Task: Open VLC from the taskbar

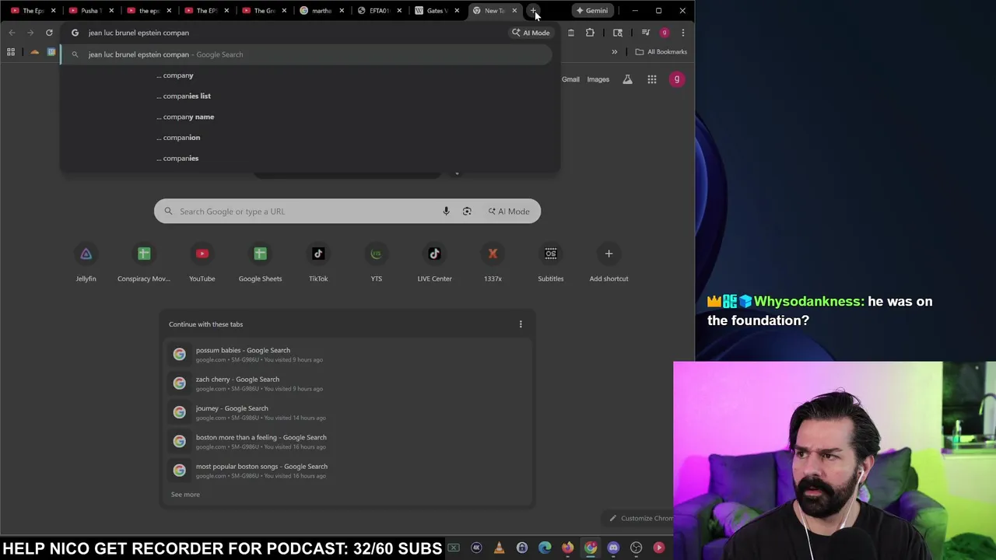Action: [499, 548]
